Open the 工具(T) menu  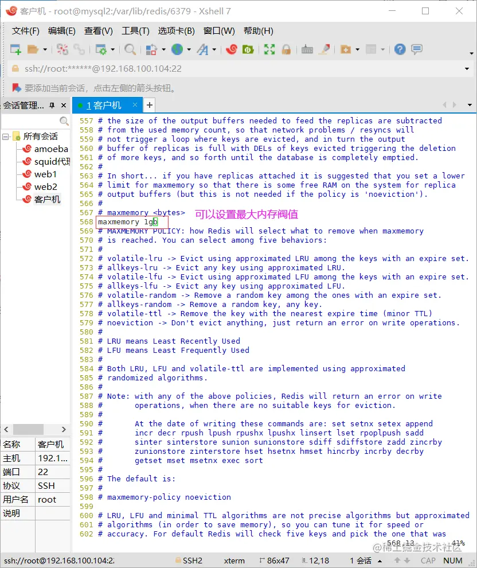[135, 31]
